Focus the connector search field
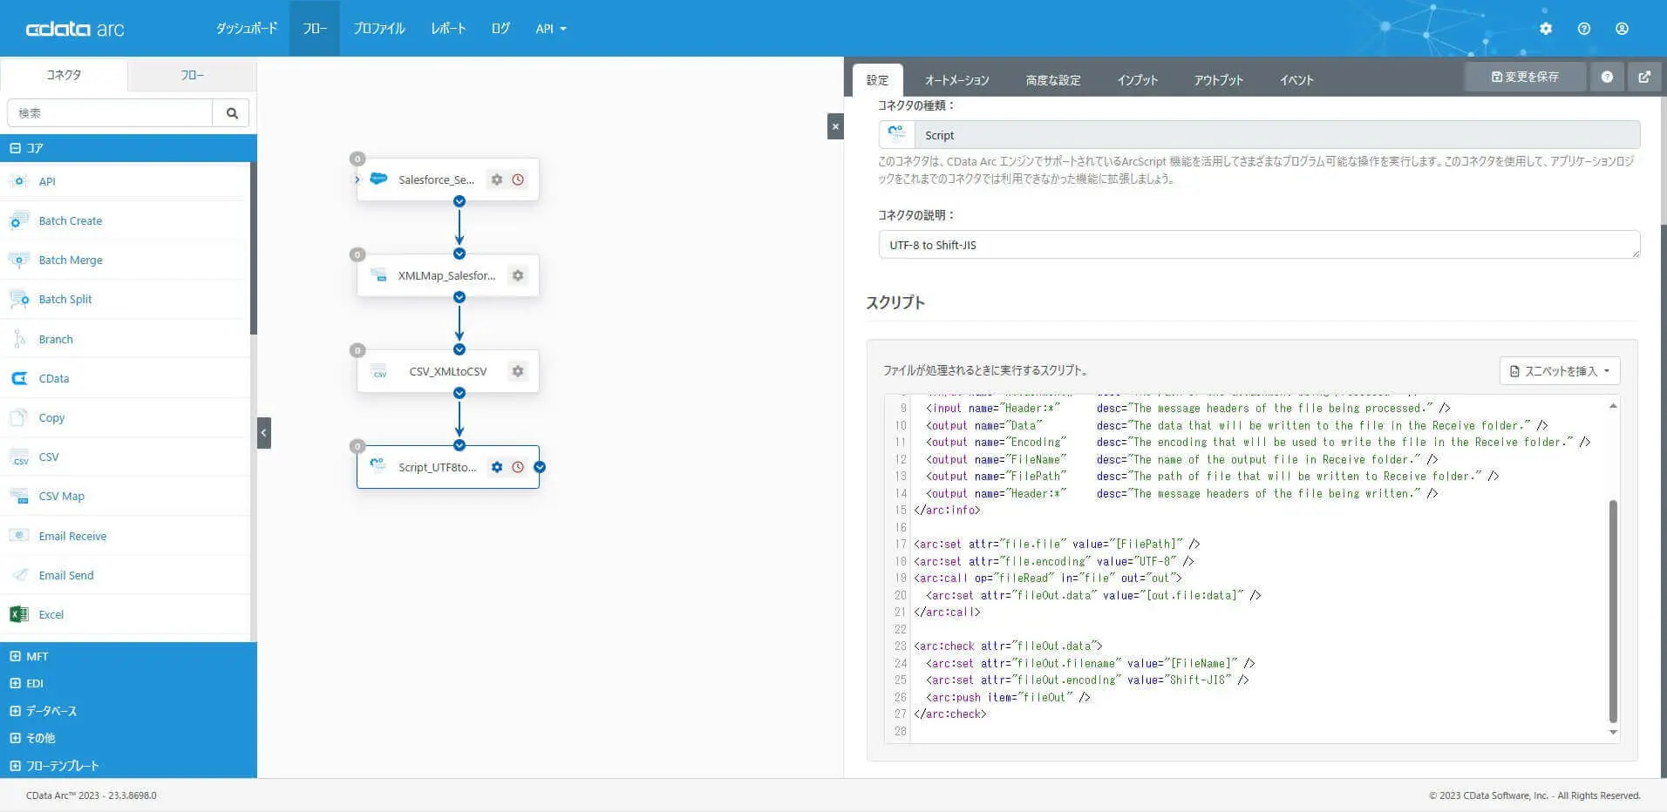This screenshot has height=812, width=1667. [110, 113]
